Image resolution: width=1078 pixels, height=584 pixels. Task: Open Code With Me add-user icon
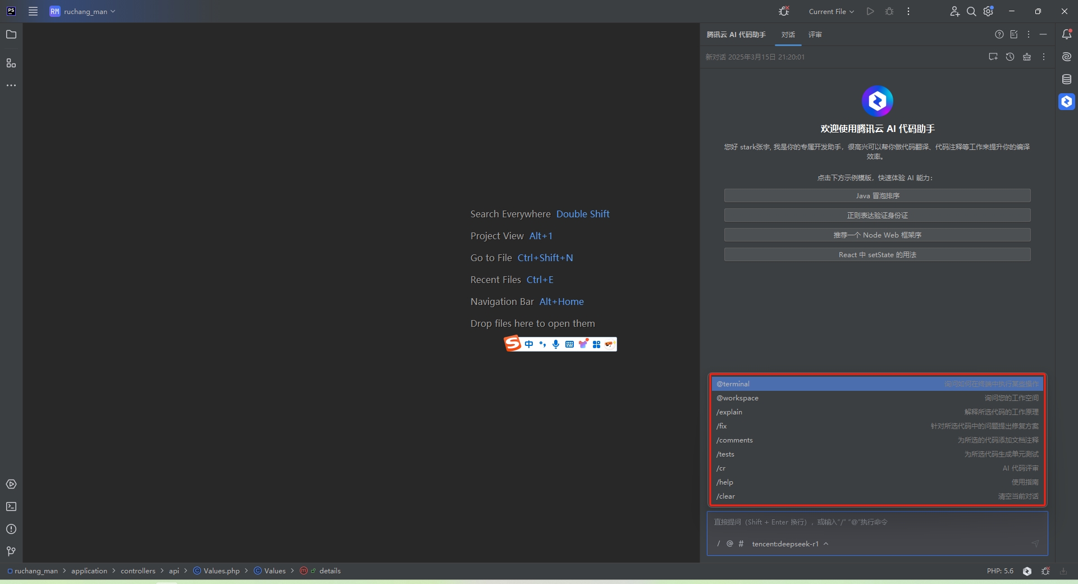954,11
